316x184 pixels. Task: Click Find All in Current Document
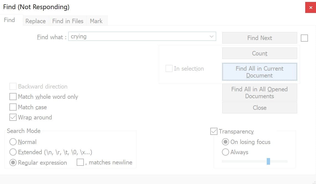tap(260, 72)
